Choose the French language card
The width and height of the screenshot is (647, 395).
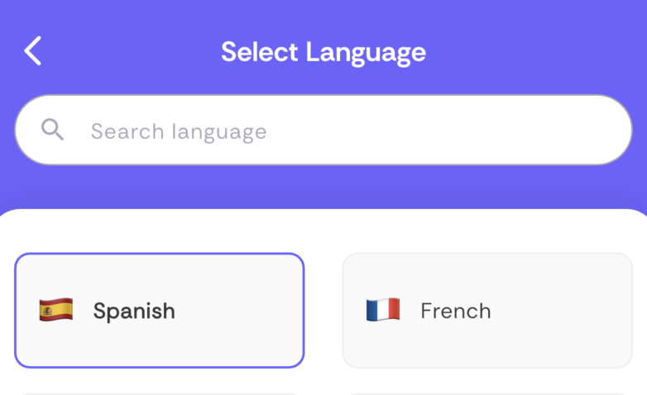(x=486, y=310)
